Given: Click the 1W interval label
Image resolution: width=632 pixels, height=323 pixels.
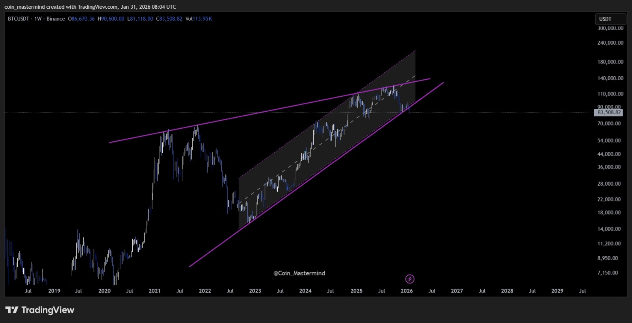Looking at the screenshot, I should click(38, 19).
